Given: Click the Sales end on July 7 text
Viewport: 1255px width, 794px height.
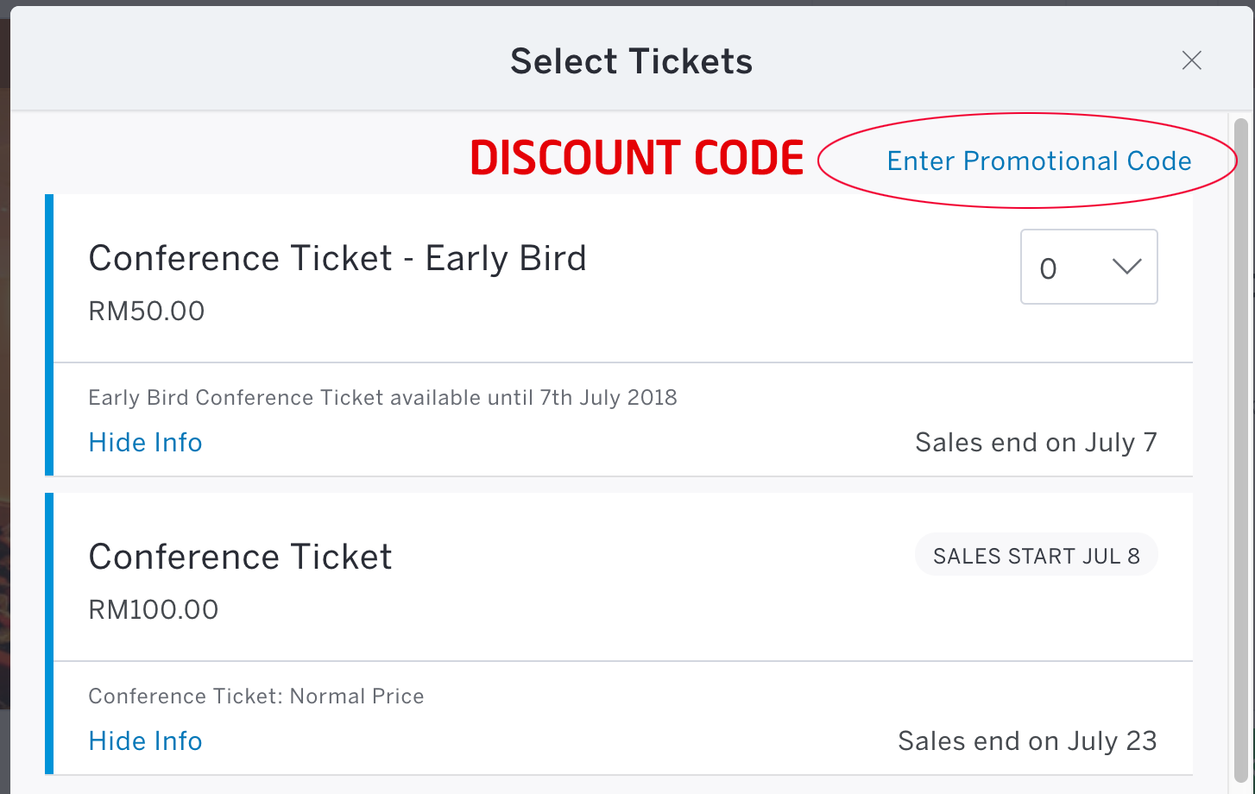Looking at the screenshot, I should click(x=1036, y=443).
